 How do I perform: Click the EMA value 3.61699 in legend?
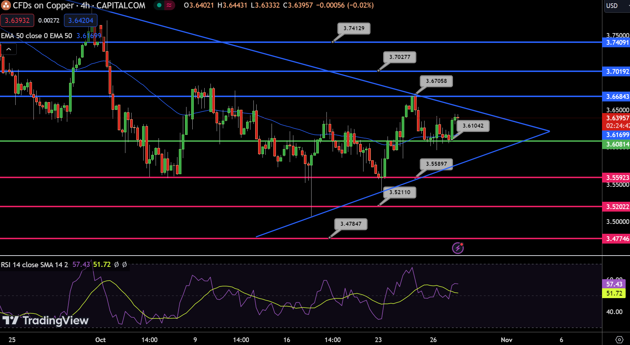(89, 36)
